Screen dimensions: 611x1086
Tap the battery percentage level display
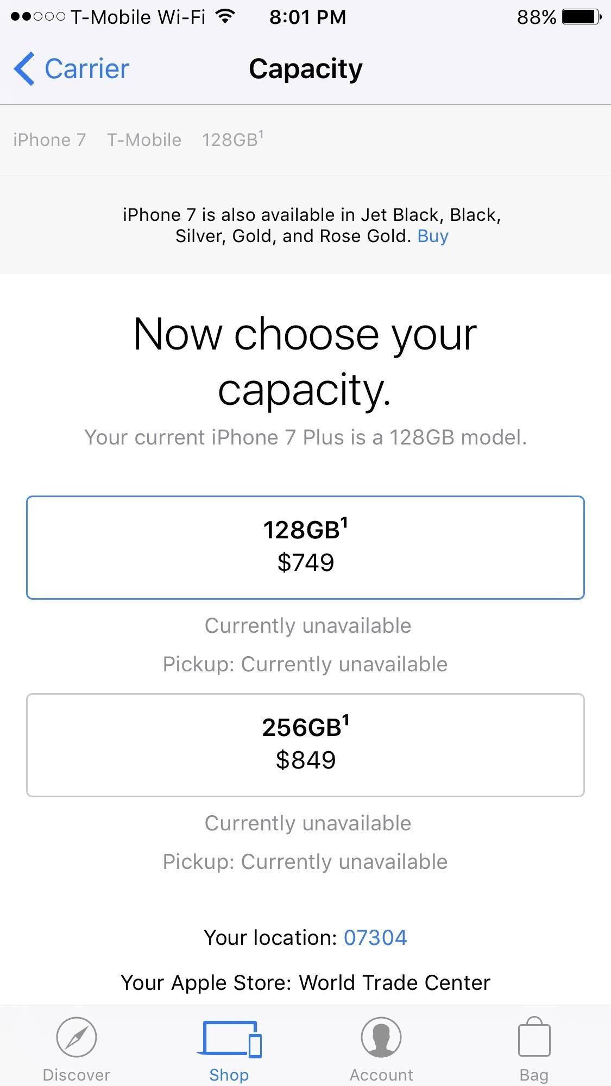(x=535, y=16)
